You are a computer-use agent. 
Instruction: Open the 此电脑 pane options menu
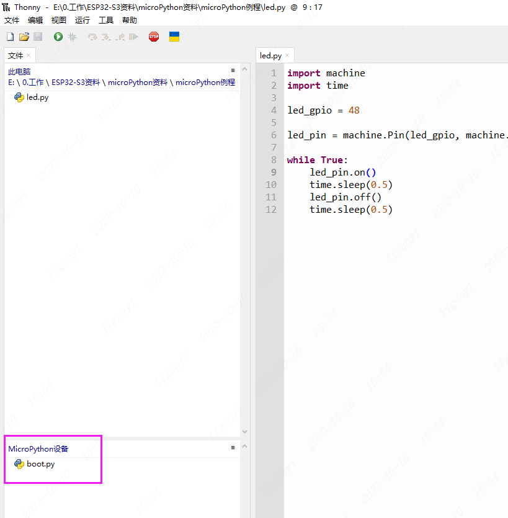(x=233, y=70)
